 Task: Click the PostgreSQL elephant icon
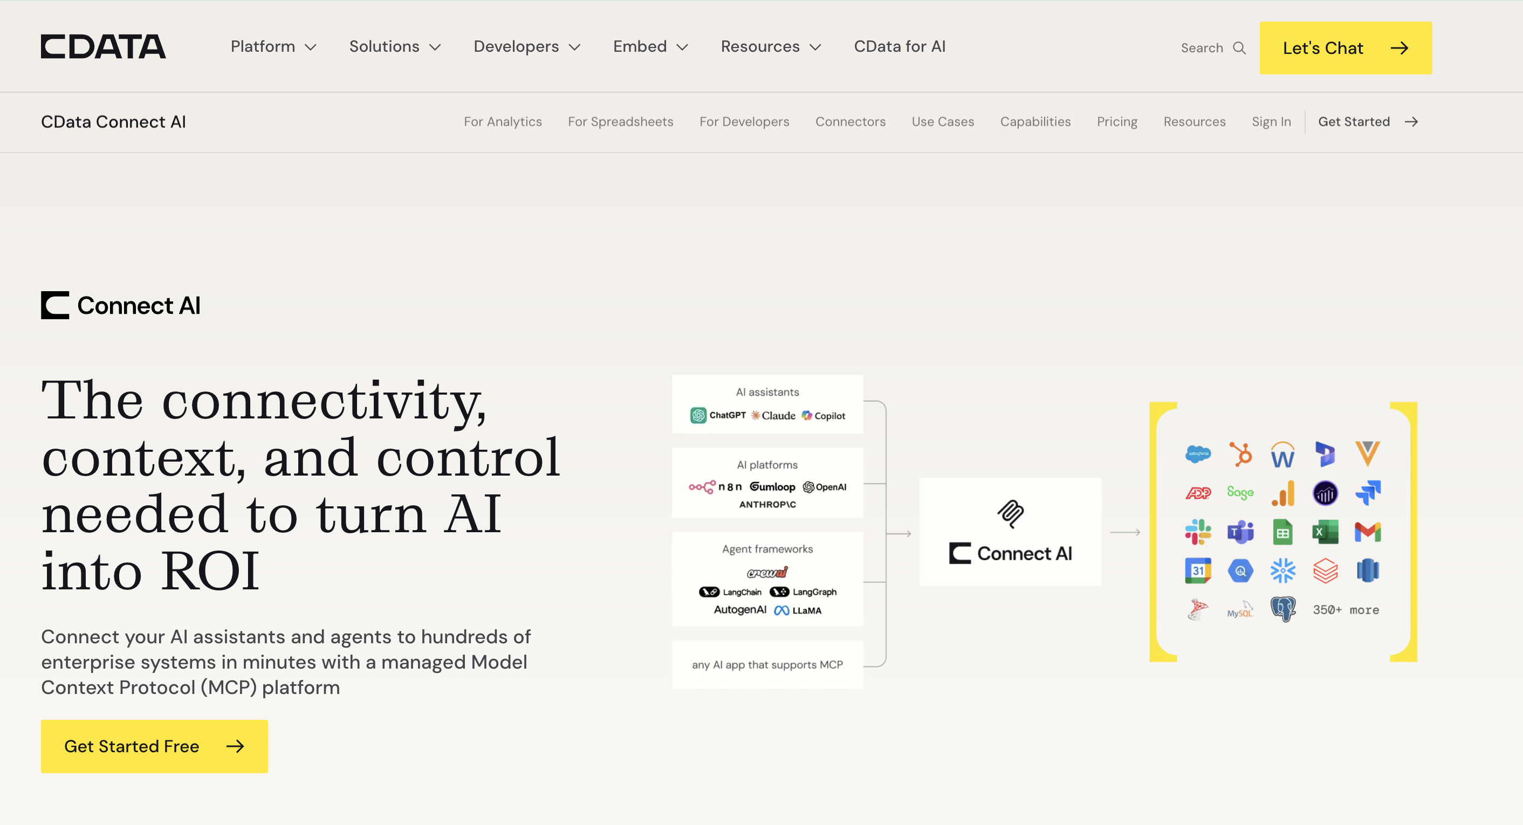1283,610
